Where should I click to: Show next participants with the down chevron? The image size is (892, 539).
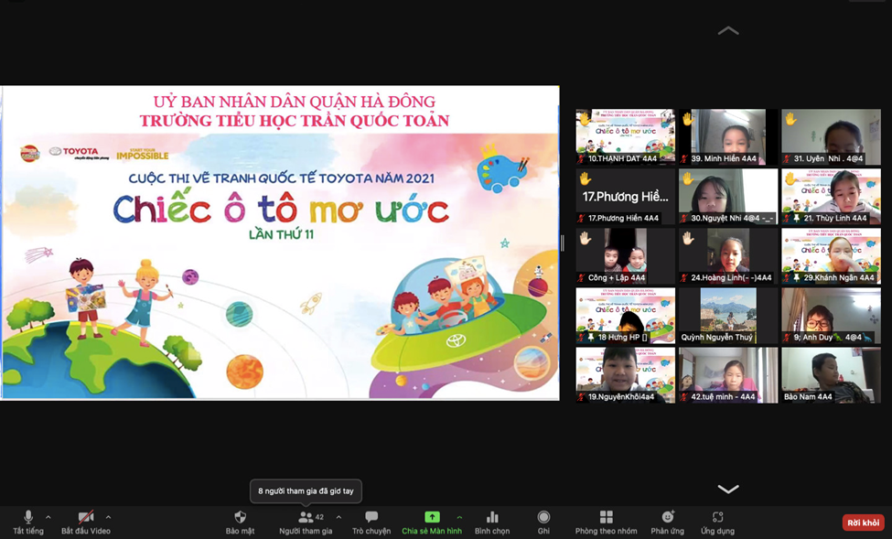point(728,489)
